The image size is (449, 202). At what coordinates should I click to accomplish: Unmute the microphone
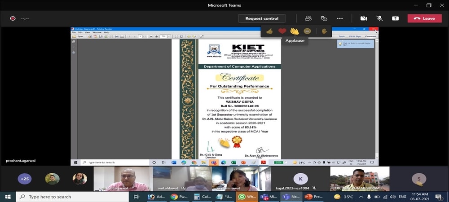379,18
